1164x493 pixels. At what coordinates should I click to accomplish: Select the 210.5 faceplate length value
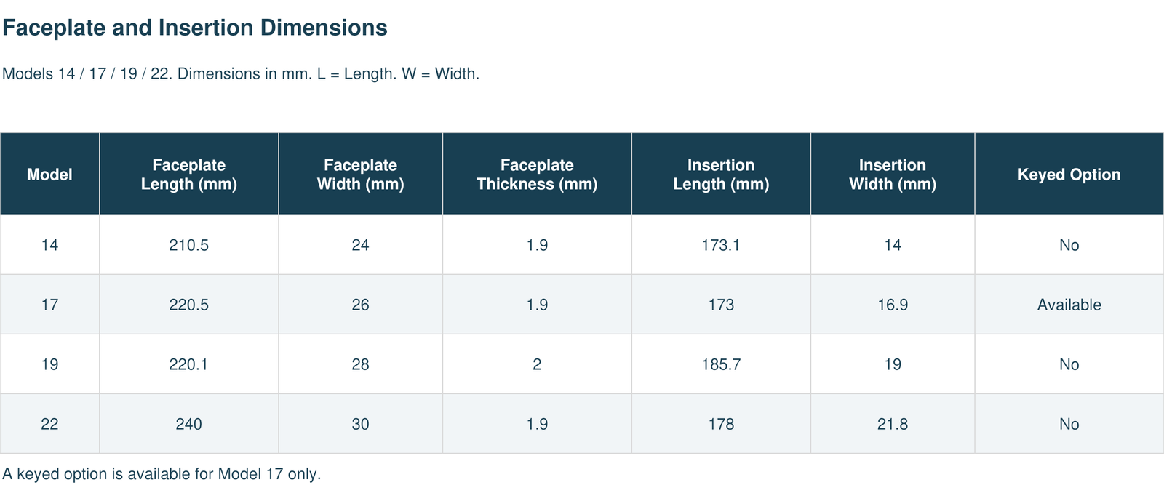tap(189, 245)
